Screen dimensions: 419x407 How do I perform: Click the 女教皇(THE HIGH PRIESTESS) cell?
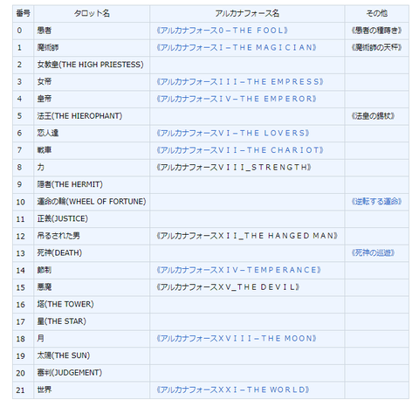(x=92, y=65)
